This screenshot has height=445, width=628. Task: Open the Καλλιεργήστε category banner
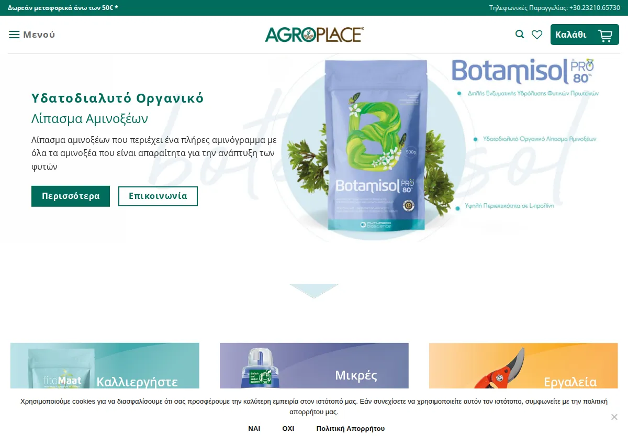(105, 365)
